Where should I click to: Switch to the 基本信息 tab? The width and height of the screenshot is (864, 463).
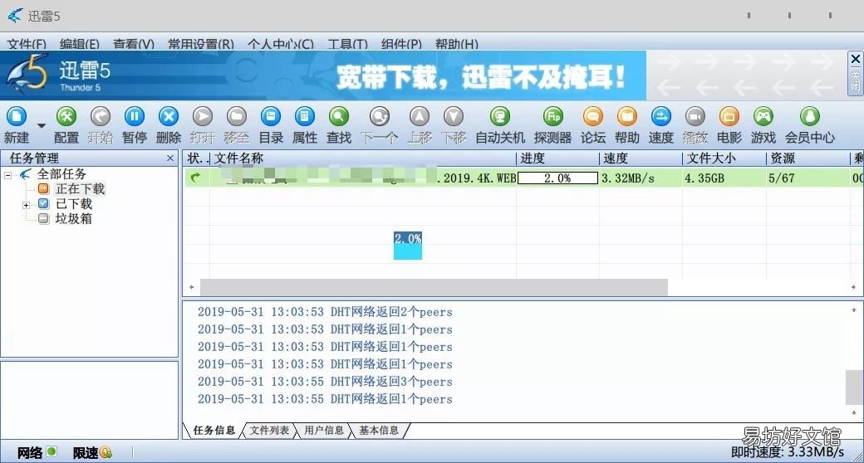[x=379, y=431]
